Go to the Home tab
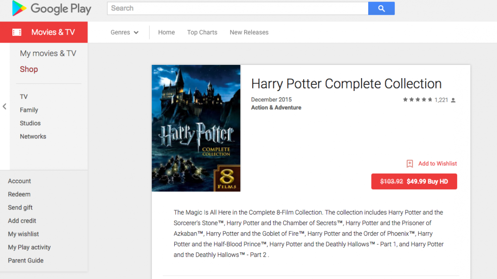Image resolution: width=497 pixels, height=279 pixels. (x=166, y=32)
